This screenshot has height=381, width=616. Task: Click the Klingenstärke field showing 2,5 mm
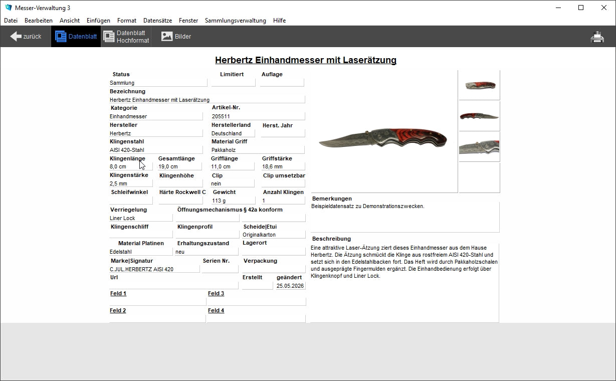131,183
